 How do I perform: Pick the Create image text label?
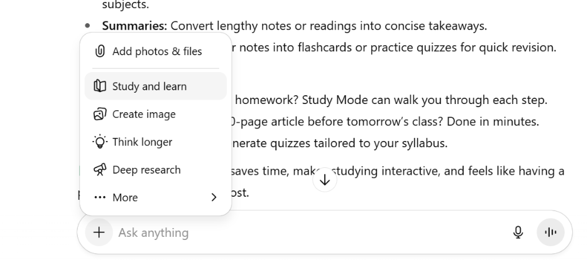pyautogui.click(x=144, y=114)
